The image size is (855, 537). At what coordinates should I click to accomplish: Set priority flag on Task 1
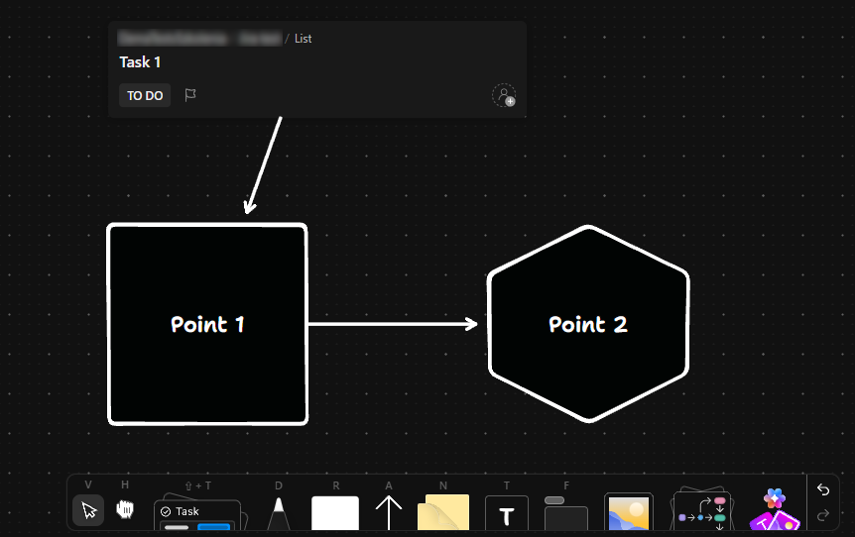[190, 95]
